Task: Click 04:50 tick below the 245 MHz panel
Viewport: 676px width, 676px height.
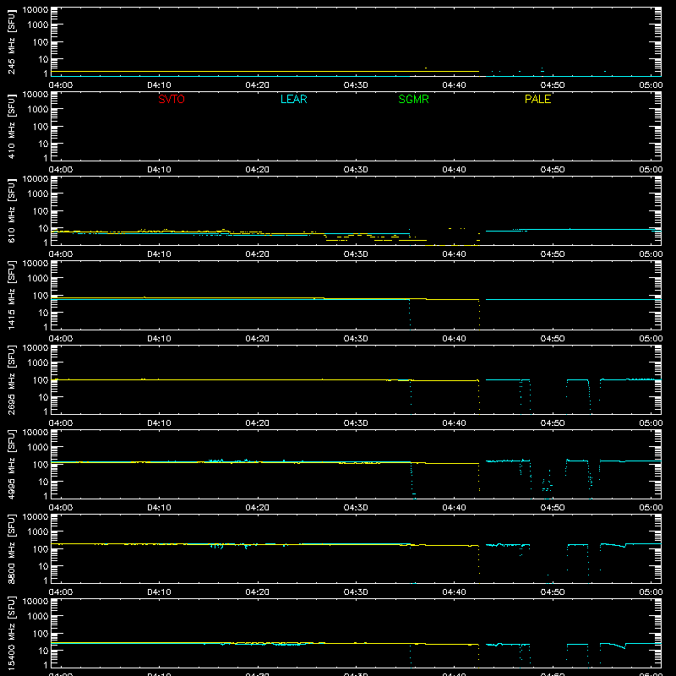Action: tap(553, 85)
